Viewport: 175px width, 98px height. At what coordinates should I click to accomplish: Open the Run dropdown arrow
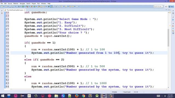click(x=25, y=7)
